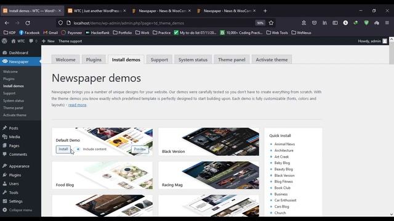
Task: Open Settings in the WordPress sidebar
Action: [15, 201]
